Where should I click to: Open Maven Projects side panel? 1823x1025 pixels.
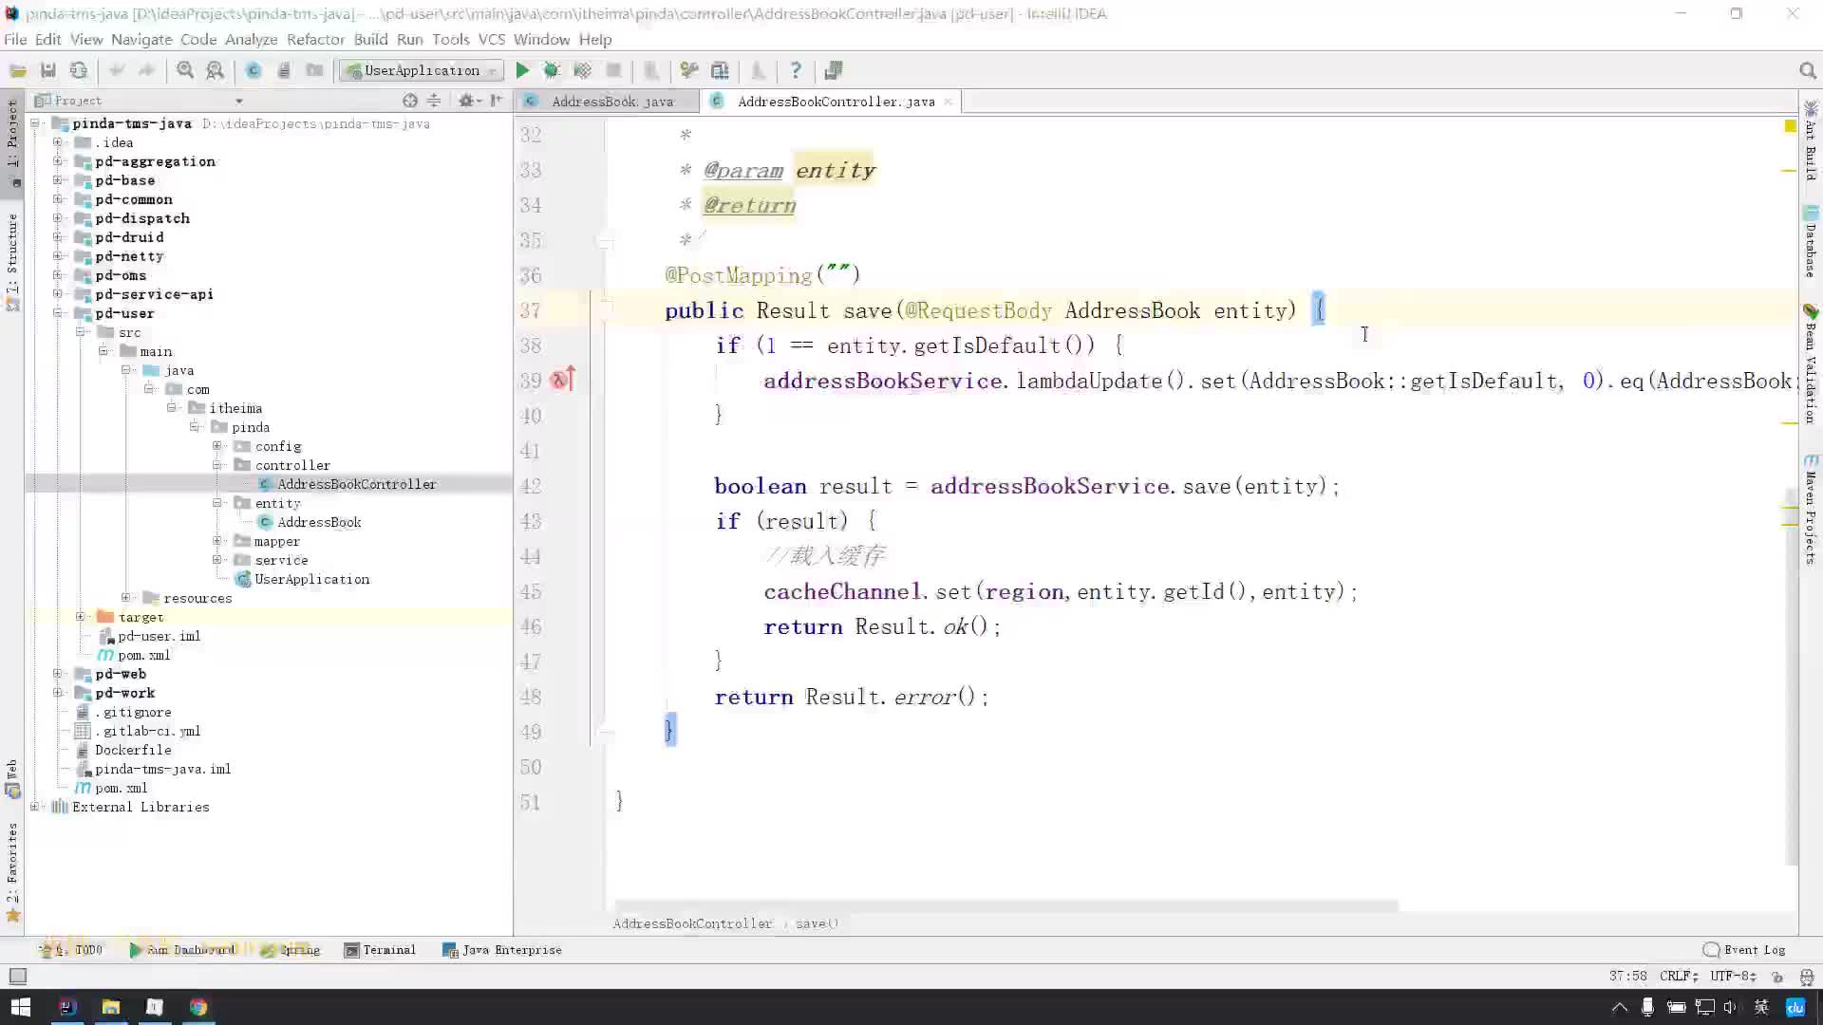pyautogui.click(x=1811, y=510)
